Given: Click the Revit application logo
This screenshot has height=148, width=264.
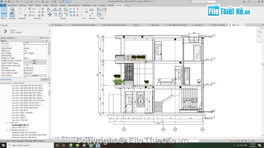Looking at the screenshot, I should [2, 2].
